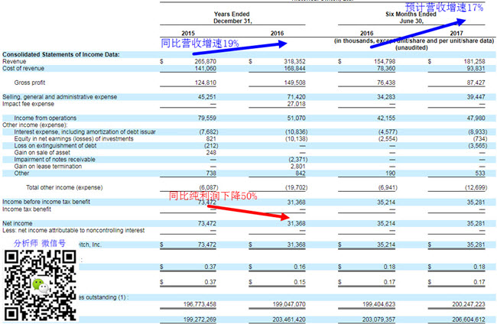Click 'Total other income (expense)' label
Viewport: 497px width, 324px height.
(x=64, y=187)
